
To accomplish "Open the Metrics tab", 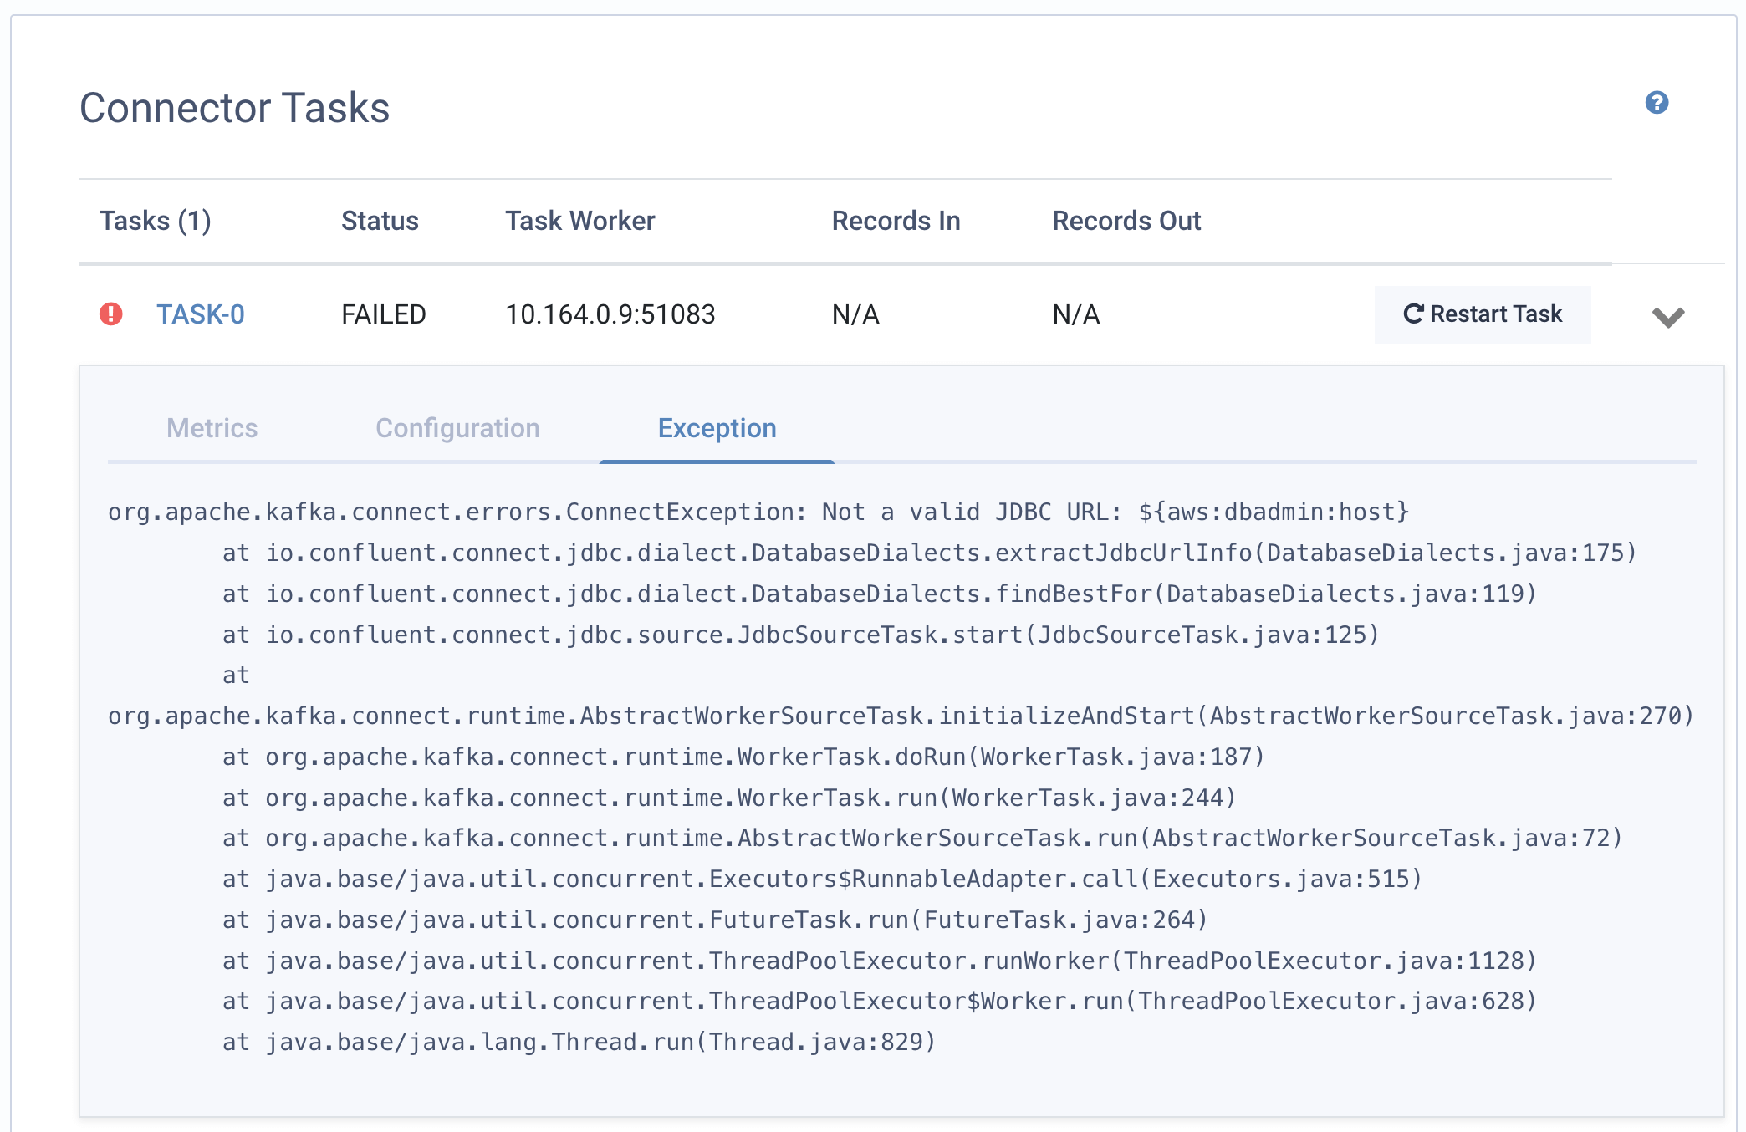I will (x=212, y=428).
